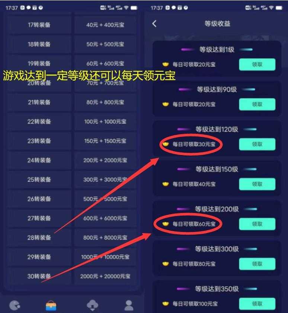Image resolution: width=288 pixels, height=313 pixels.
Task: Claim the 等级达到350级 daily reward
Action: click(x=257, y=304)
